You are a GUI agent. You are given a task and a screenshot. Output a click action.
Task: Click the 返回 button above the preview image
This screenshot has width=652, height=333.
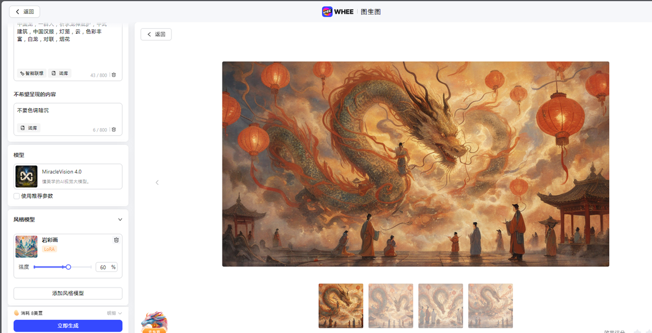(x=156, y=34)
